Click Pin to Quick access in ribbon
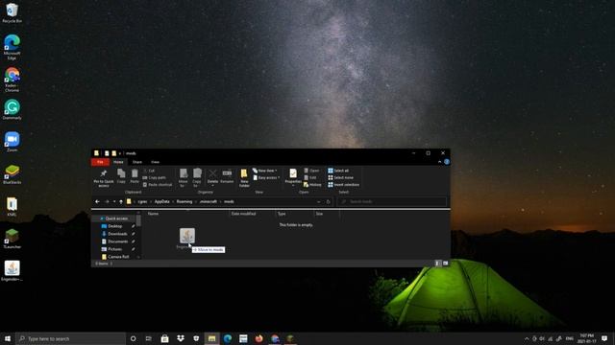 pos(104,178)
